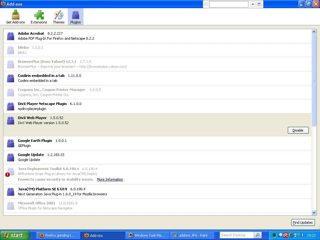Image resolution: width=320 pixels, height=240 pixels.
Task: Click the Java Deployment Toolkit warning icon
Action: (x=7, y=175)
